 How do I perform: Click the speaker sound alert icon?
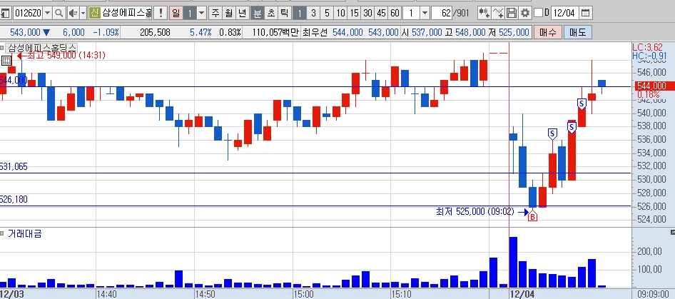73,13
